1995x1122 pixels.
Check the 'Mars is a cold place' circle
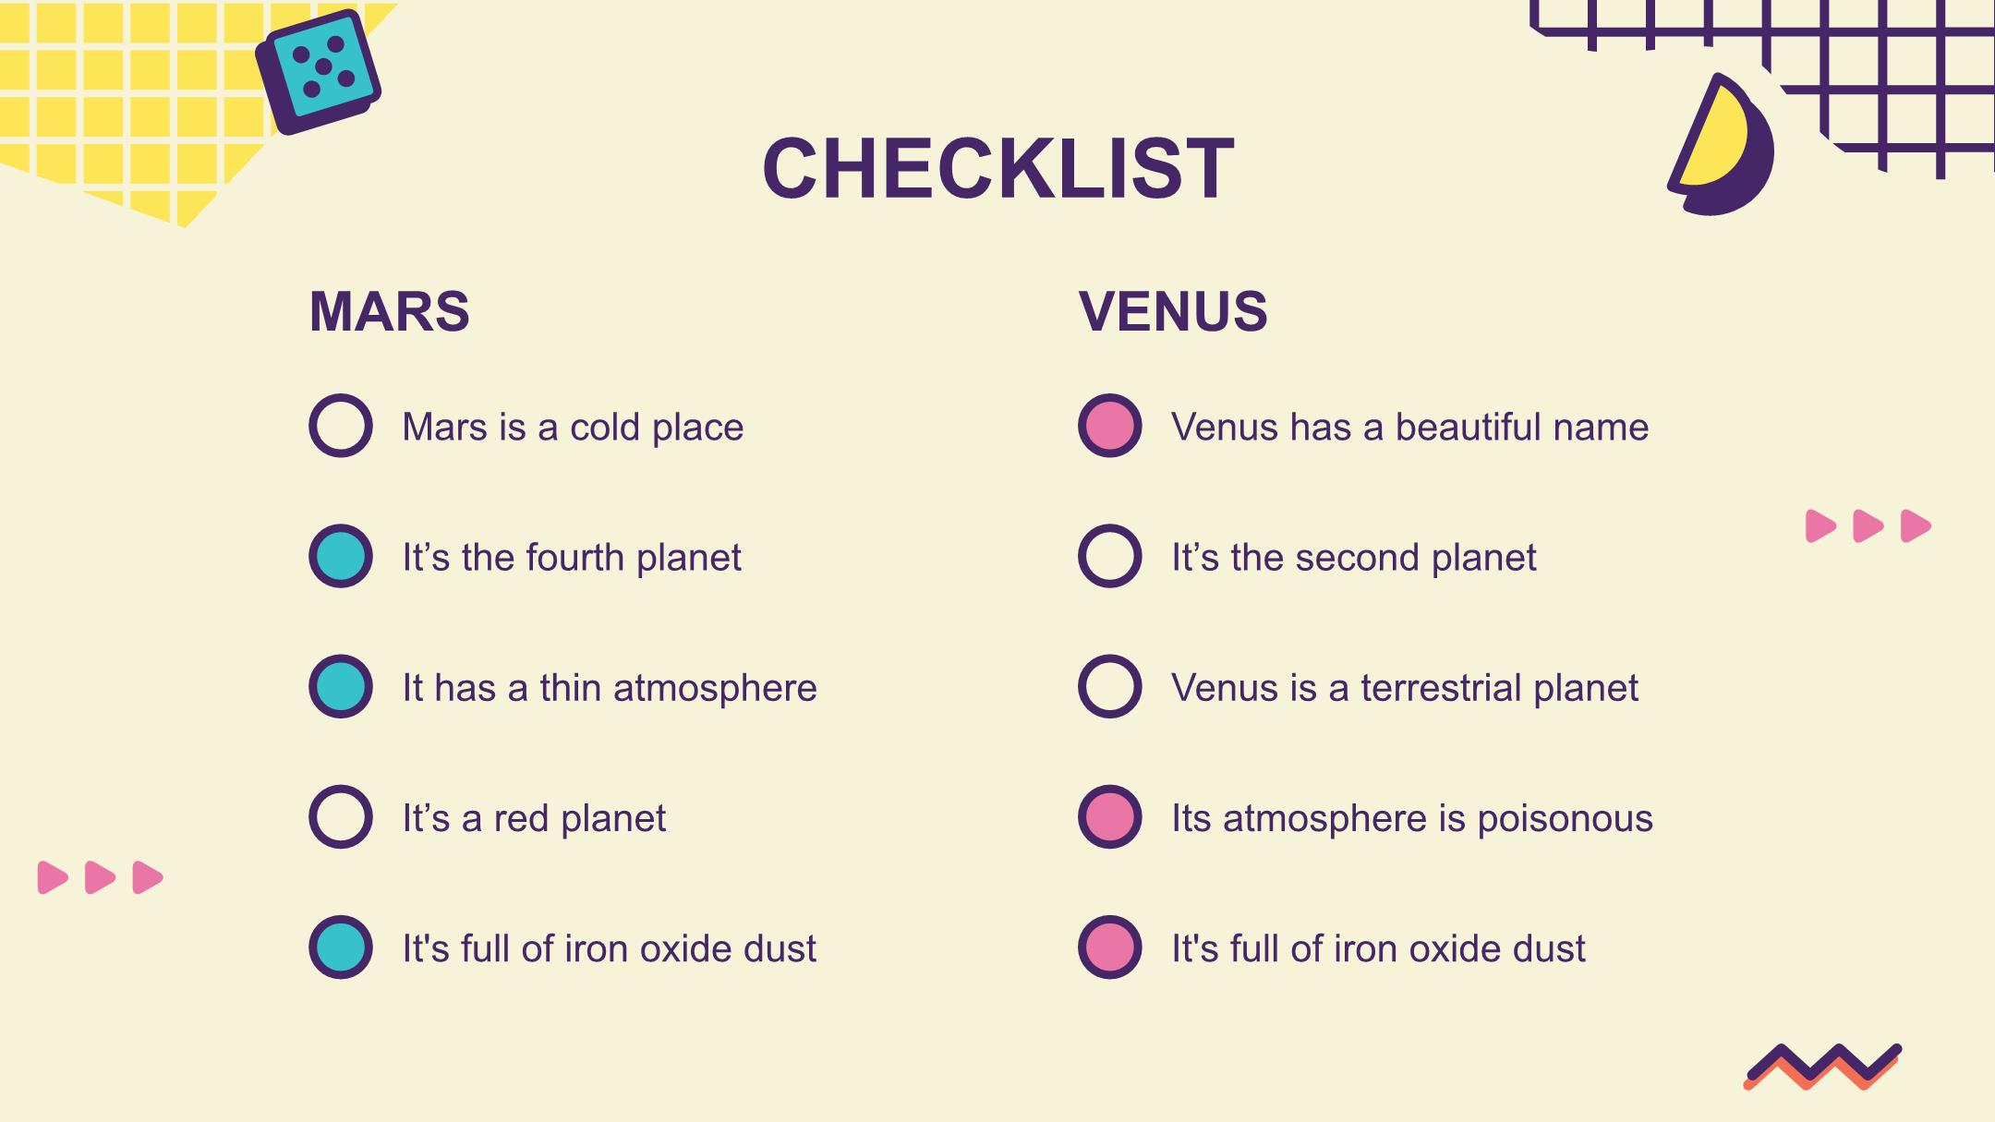pyautogui.click(x=341, y=426)
